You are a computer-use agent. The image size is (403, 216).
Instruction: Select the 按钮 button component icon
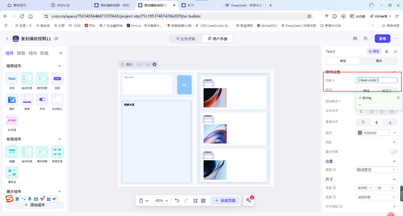(57, 79)
